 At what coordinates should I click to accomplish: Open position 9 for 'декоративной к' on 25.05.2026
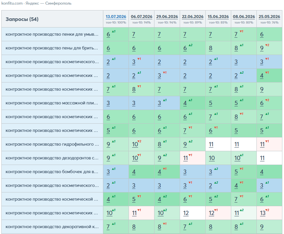[262, 226]
